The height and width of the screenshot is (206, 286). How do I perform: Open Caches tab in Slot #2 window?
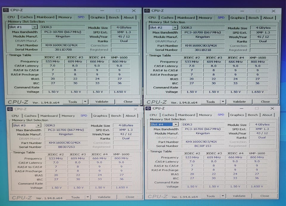pyautogui.click(x=167, y=18)
